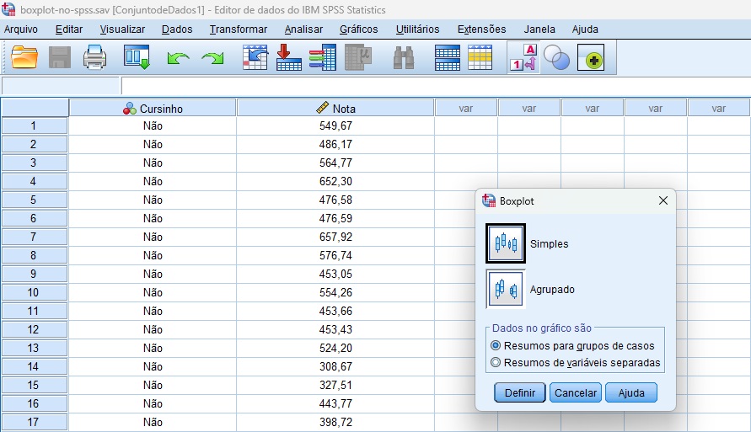Click the Go to case icon
751x432 pixels.
(255, 57)
